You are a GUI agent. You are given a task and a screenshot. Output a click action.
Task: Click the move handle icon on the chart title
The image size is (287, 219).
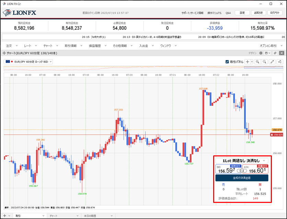(4, 53)
